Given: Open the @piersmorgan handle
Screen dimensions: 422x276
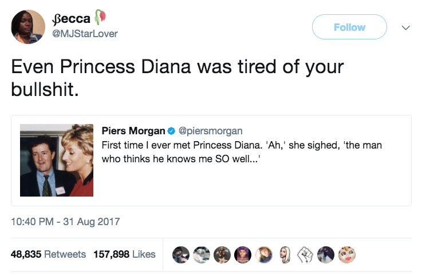Looking at the screenshot, I should [x=202, y=131].
